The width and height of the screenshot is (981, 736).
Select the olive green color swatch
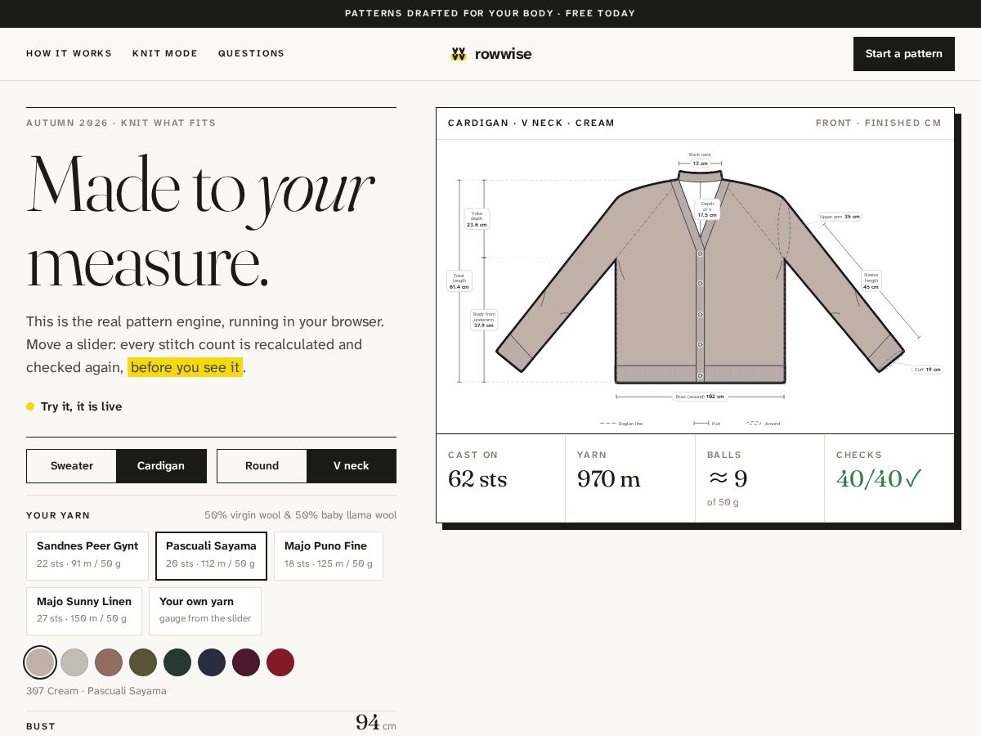tap(143, 662)
